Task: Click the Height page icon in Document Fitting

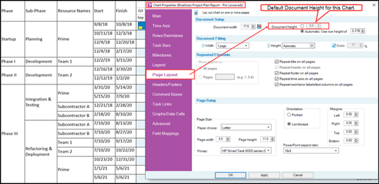Action: [268, 45]
